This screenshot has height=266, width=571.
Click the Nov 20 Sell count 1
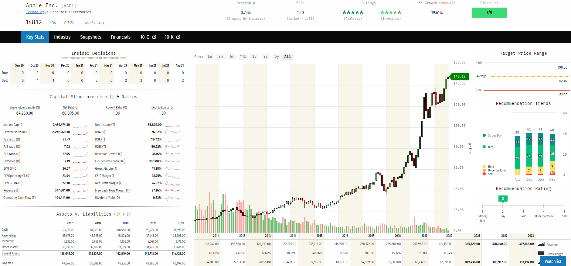53,81
